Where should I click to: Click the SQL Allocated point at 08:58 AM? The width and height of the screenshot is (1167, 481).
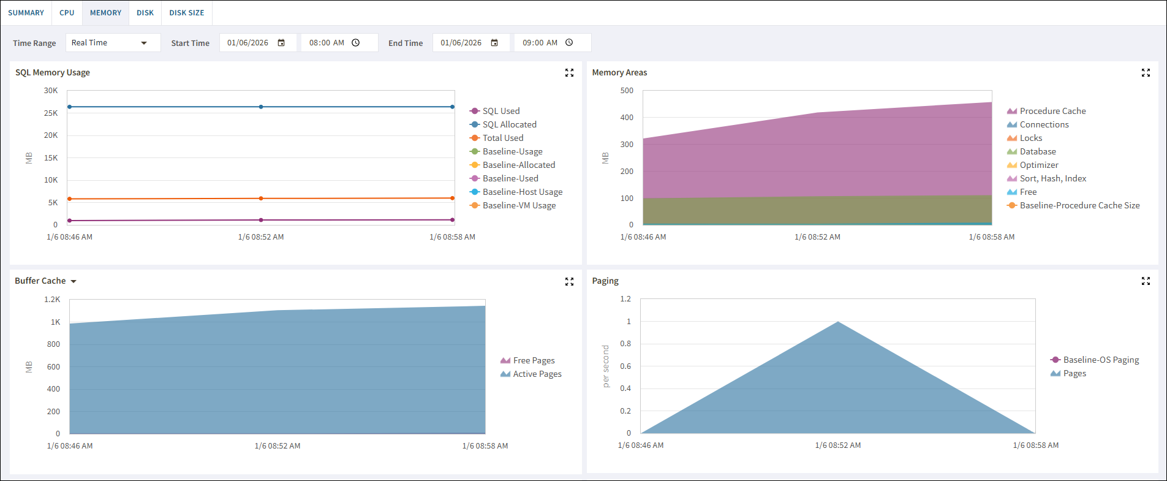tap(452, 107)
